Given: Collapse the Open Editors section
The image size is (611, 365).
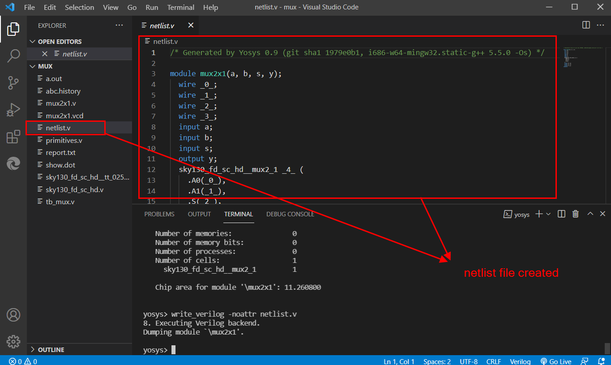Looking at the screenshot, I should [79, 42].
